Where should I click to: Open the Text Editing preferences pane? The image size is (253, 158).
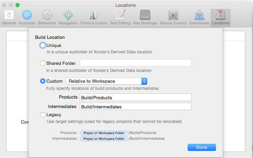point(120,18)
